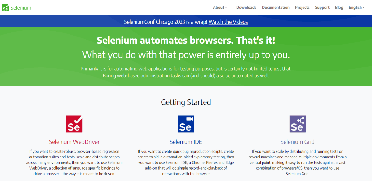Open the Downloads page

coord(246,7)
